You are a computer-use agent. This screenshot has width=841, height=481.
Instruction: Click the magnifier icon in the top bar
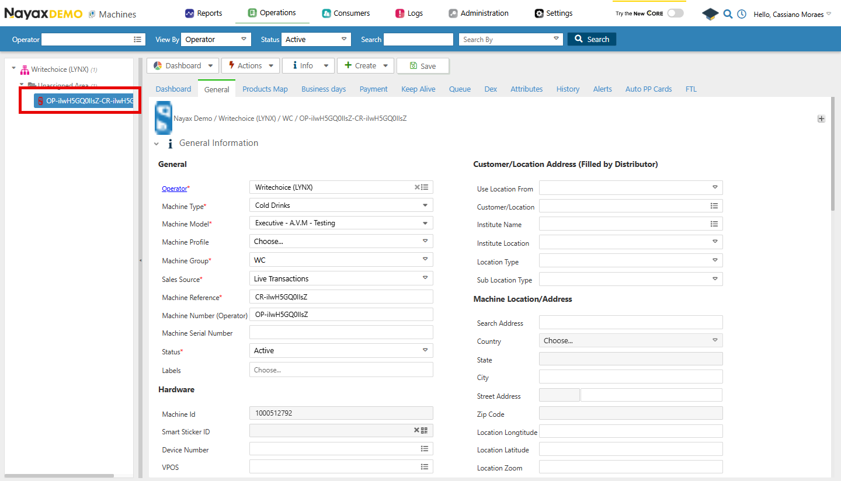(x=728, y=14)
